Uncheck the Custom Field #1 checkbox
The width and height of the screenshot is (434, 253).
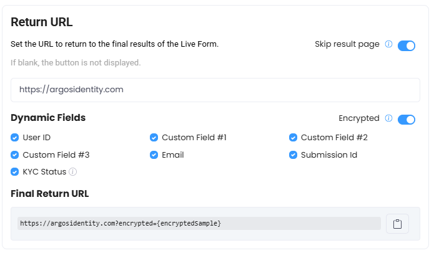[154, 138]
